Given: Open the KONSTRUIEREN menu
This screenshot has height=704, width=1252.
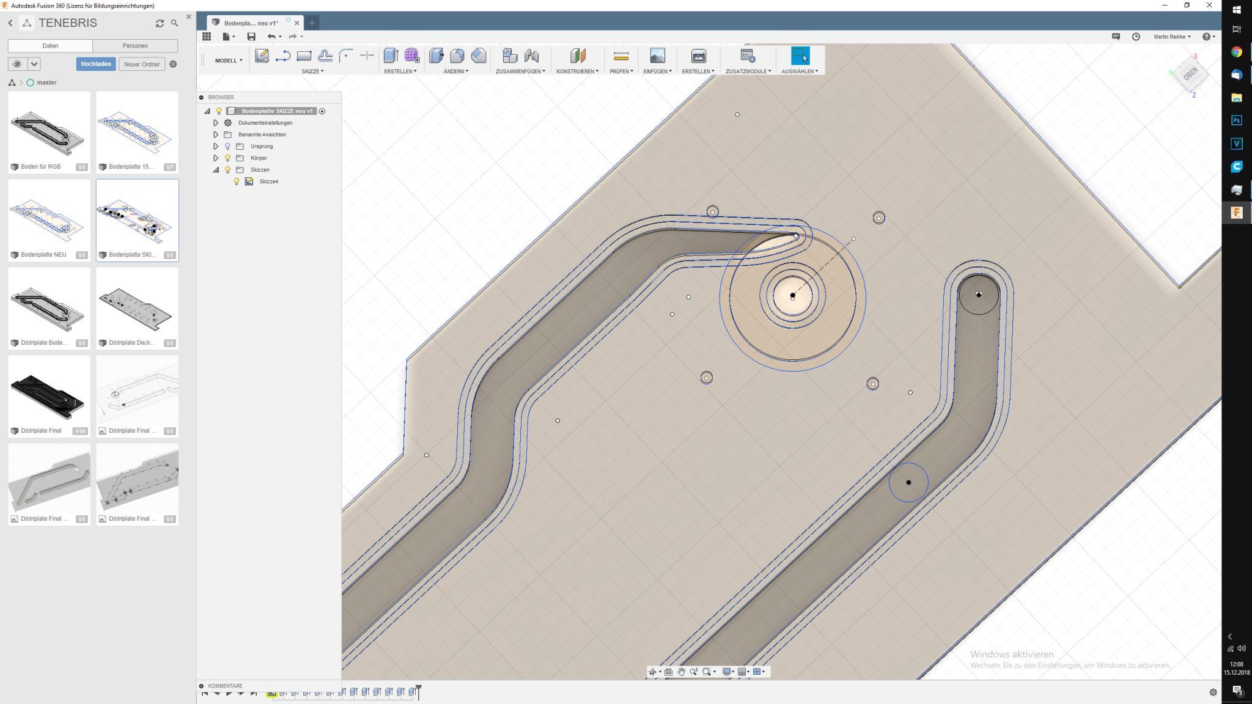Looking at the screenshot, I should point(577,71).
